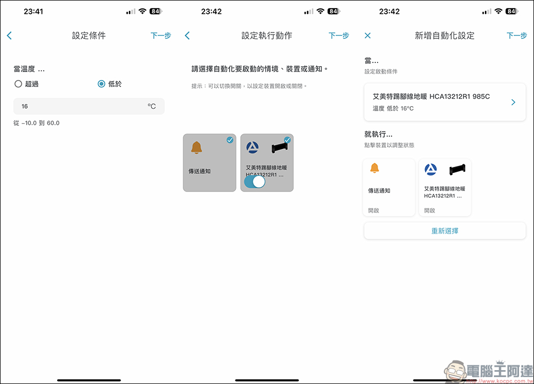
Task: Open the condition card 艾美特踢腳線地暖 HCA13212R1 985C
Action: tap(445, 102)
